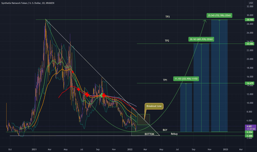Click the TP1 text label
257x152 pixels.
tap(165, 80)
